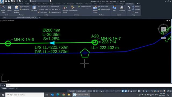Viewport: 172px width, 97px height.
Task: Open the annotation scale dropdown in status bar
Action: tap(135, 91)
